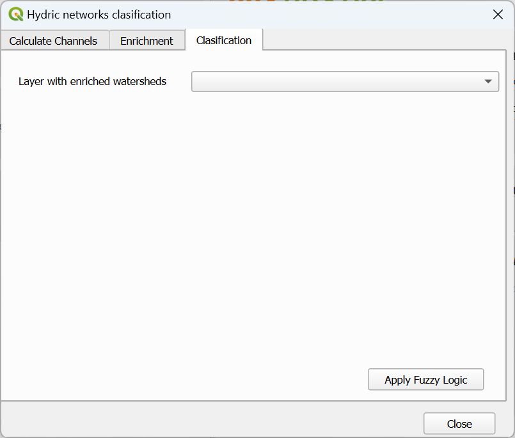Click the word 'Fuzzy' on the apply button
Viewport: 515px width, 438px height.
[427, 380]
